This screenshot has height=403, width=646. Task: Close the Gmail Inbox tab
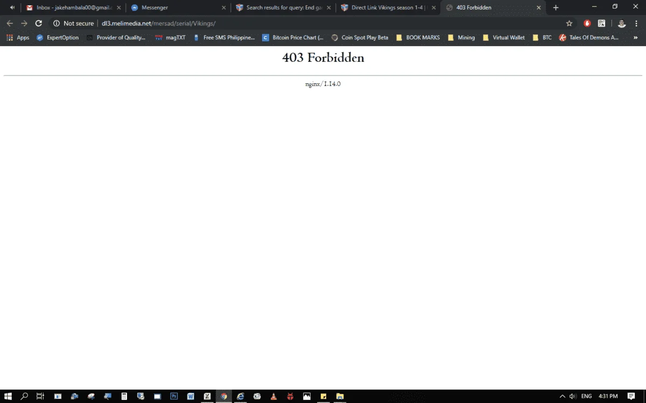coord(119,8)
